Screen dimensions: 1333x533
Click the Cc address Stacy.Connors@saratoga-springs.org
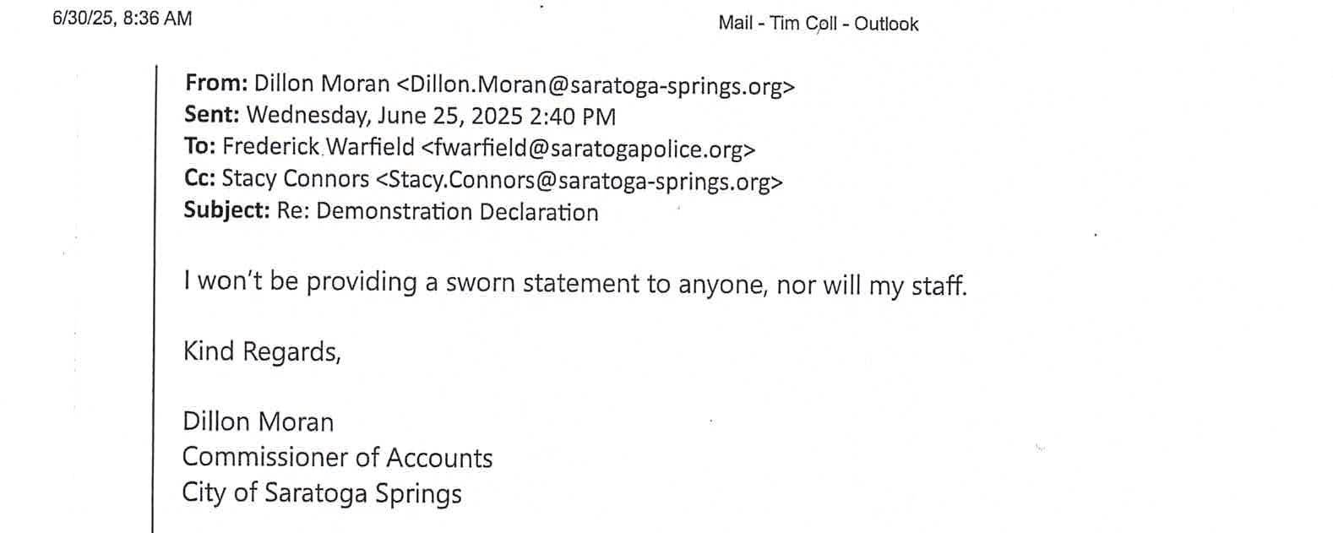click(579, 181)
